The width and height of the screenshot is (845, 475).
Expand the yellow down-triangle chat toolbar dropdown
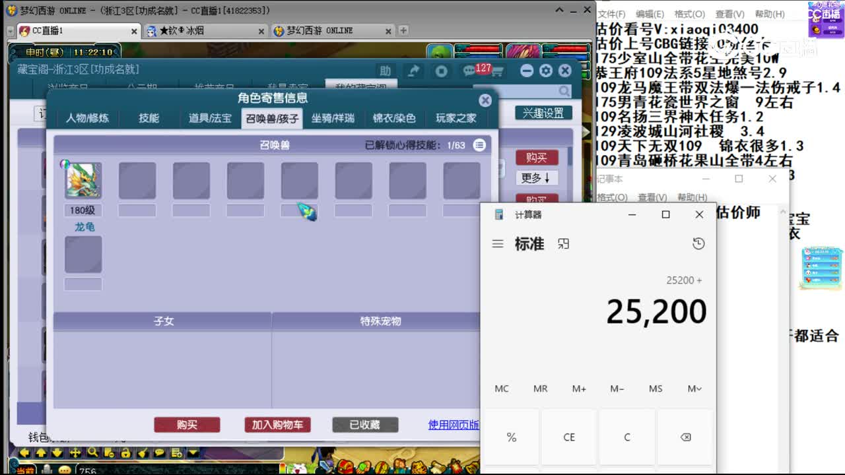[193, 453]
